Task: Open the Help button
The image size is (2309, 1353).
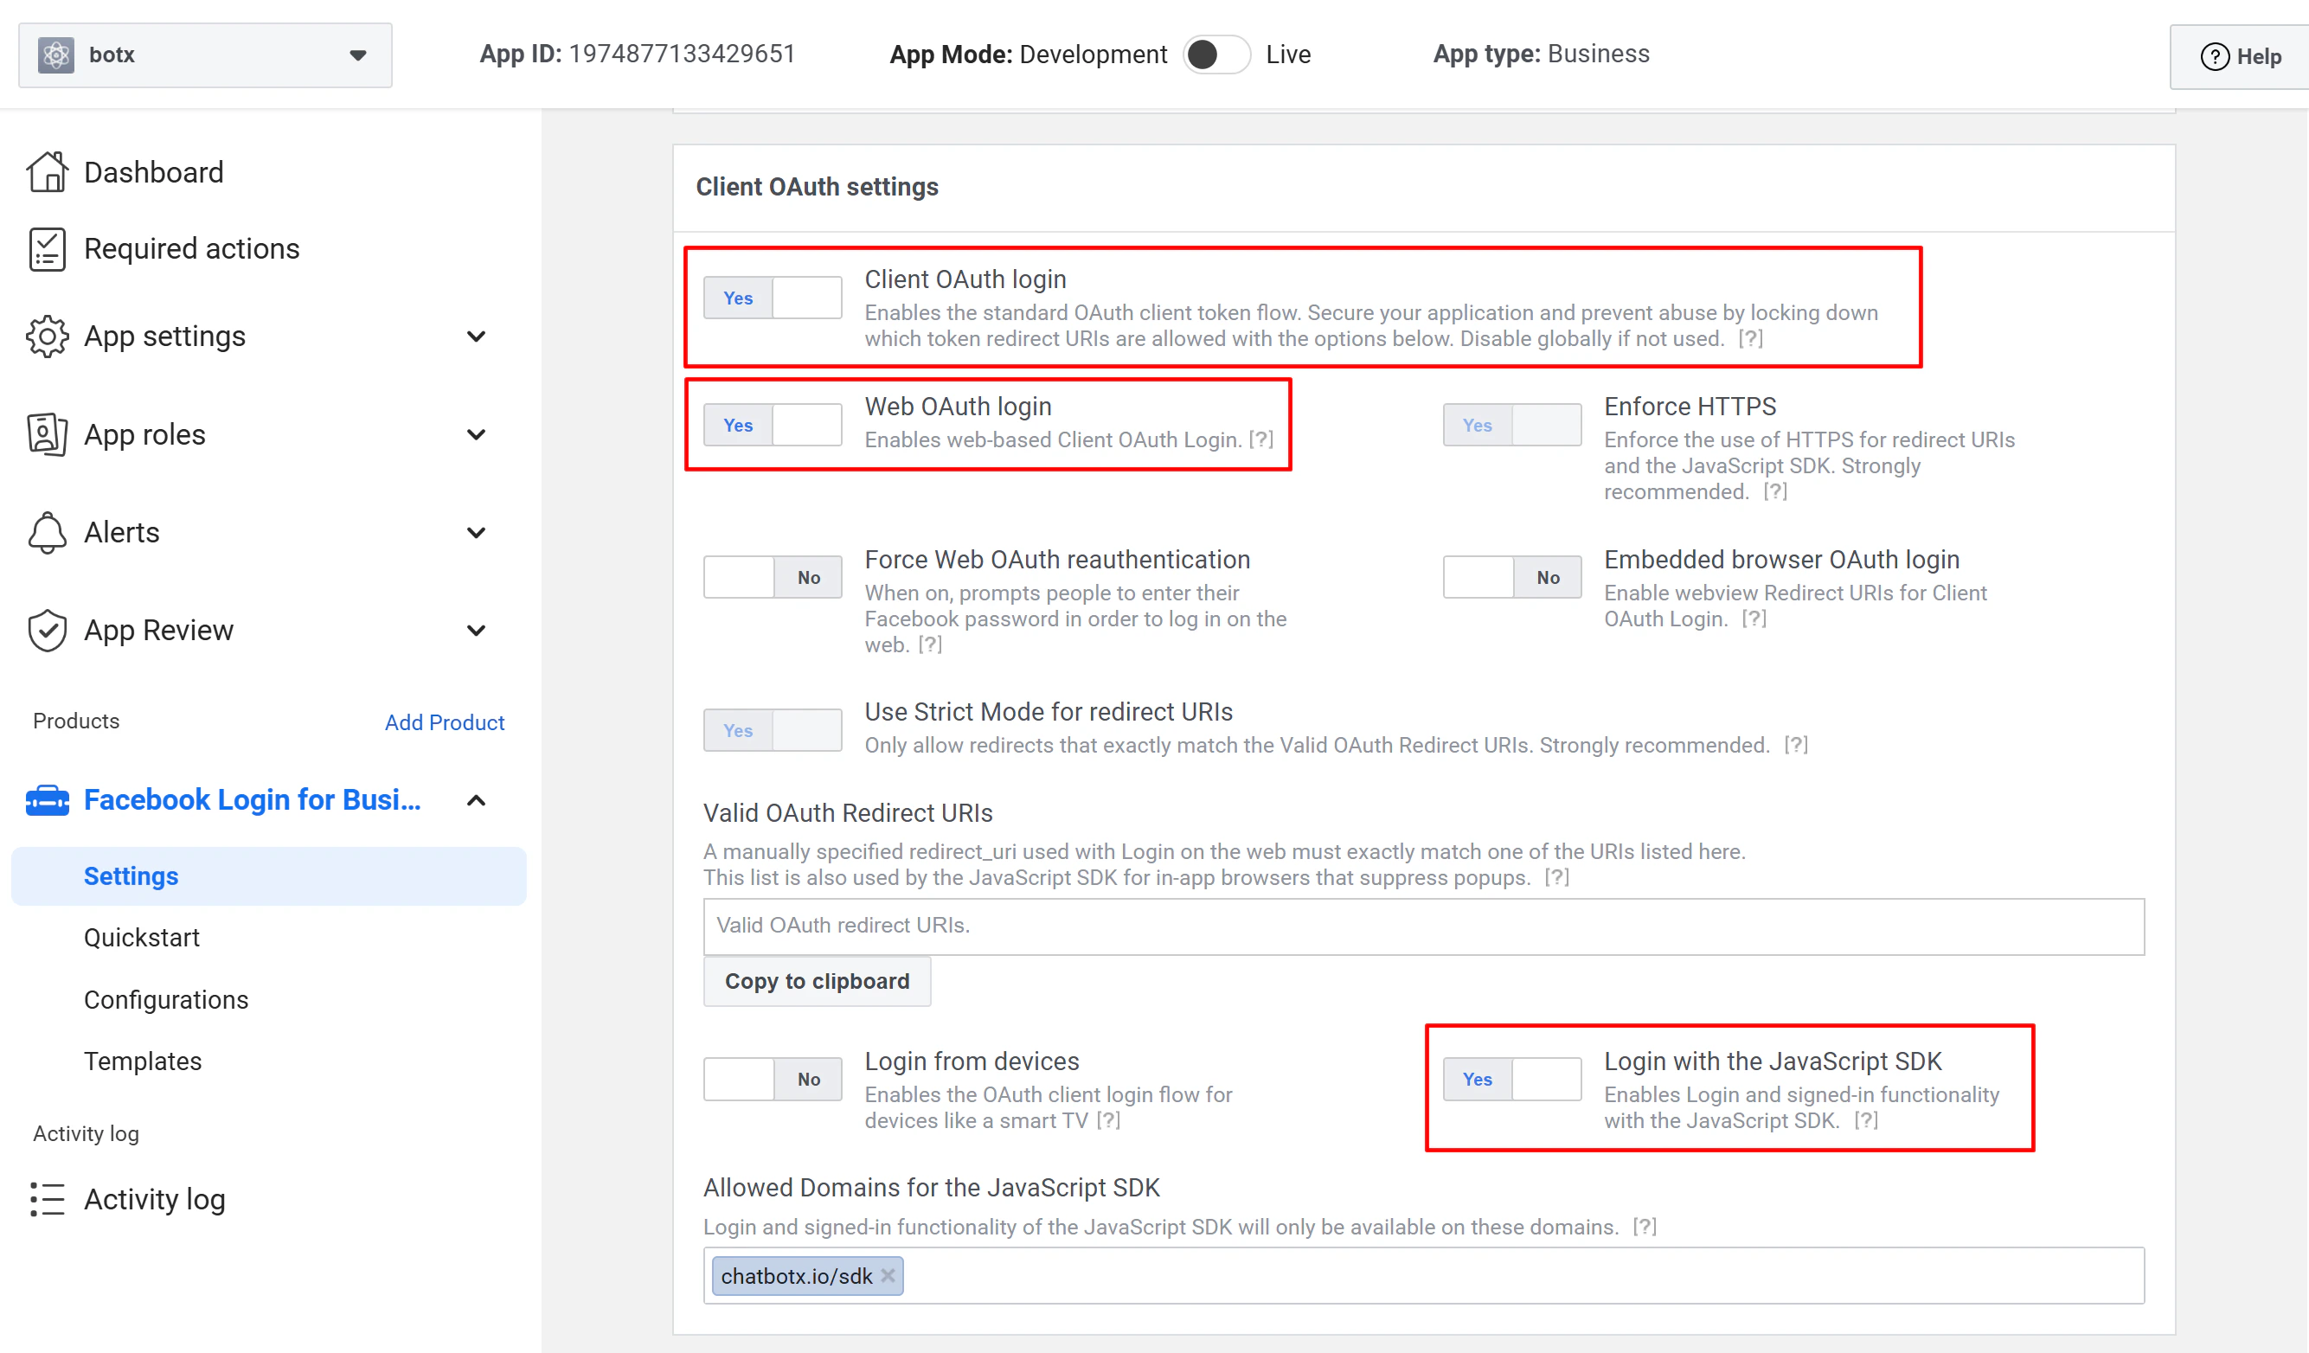Action: pos(2240,56)
